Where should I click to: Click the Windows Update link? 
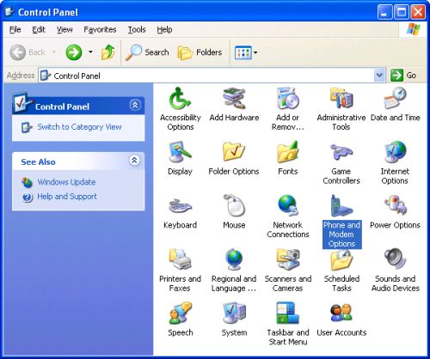pos(66,182)
